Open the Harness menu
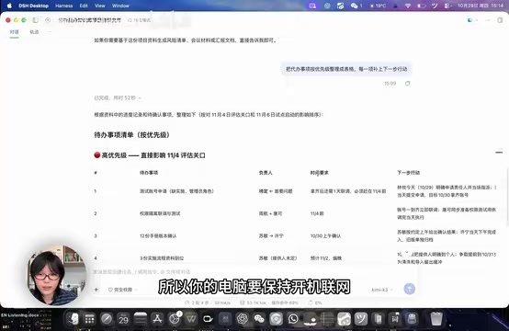 64,6
